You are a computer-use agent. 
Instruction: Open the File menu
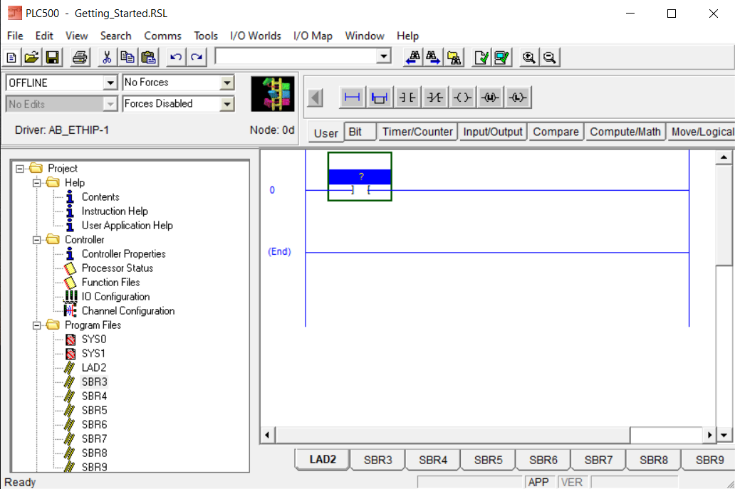point(15,36)
